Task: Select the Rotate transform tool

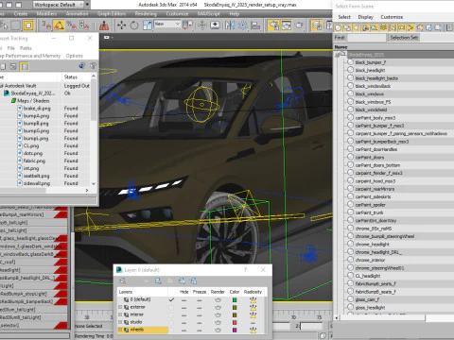Action: (134, 25)
